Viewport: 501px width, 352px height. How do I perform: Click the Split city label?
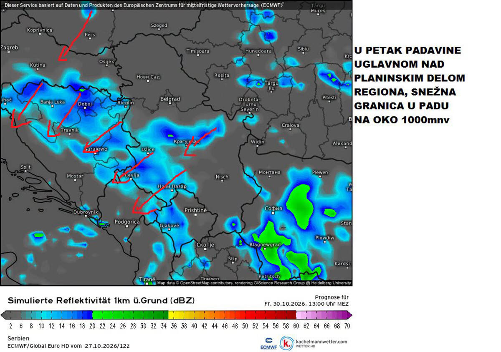point(25,167)
